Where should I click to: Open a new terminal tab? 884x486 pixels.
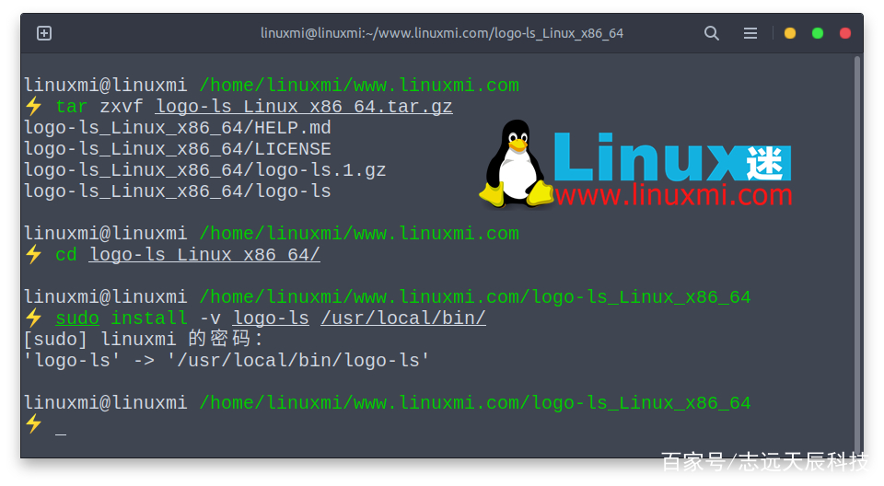(44, 33)
